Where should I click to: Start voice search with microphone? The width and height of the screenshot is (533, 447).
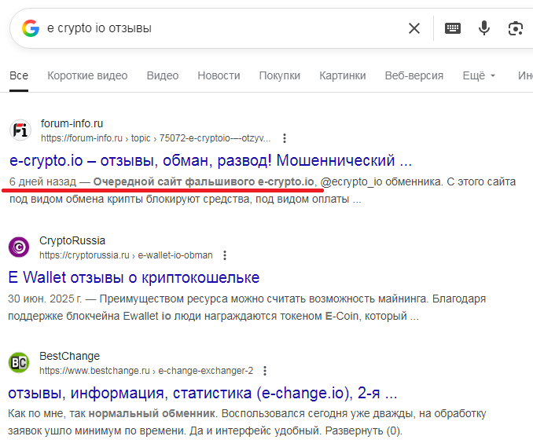[484, 28]
